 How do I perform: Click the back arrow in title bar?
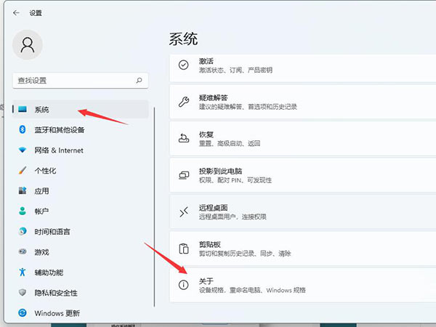click(16, 12)
